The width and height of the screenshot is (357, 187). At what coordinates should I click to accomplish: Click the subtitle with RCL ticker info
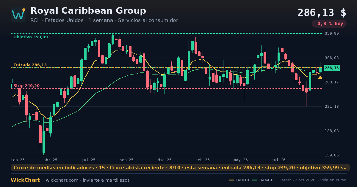104,20
